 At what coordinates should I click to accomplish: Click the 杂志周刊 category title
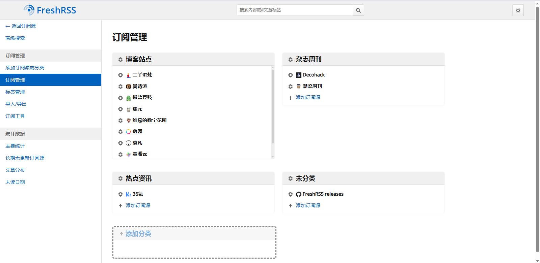point(309,59)
